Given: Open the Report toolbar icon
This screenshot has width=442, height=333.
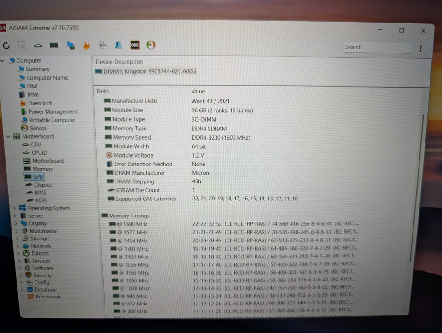Looking at the screenshot, I should (22, 46).
